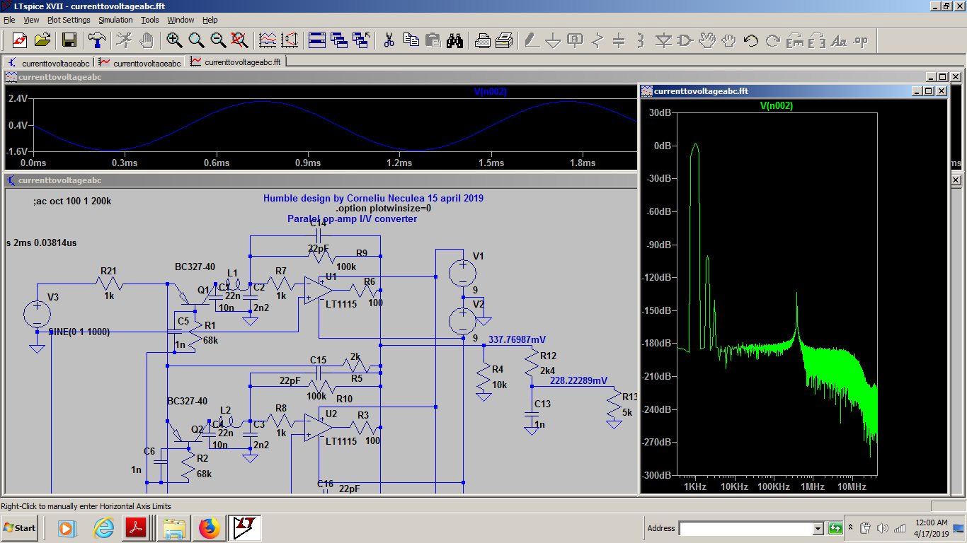Open a file with the folder icon
The image size is (967, 543).
click(42, 40)
